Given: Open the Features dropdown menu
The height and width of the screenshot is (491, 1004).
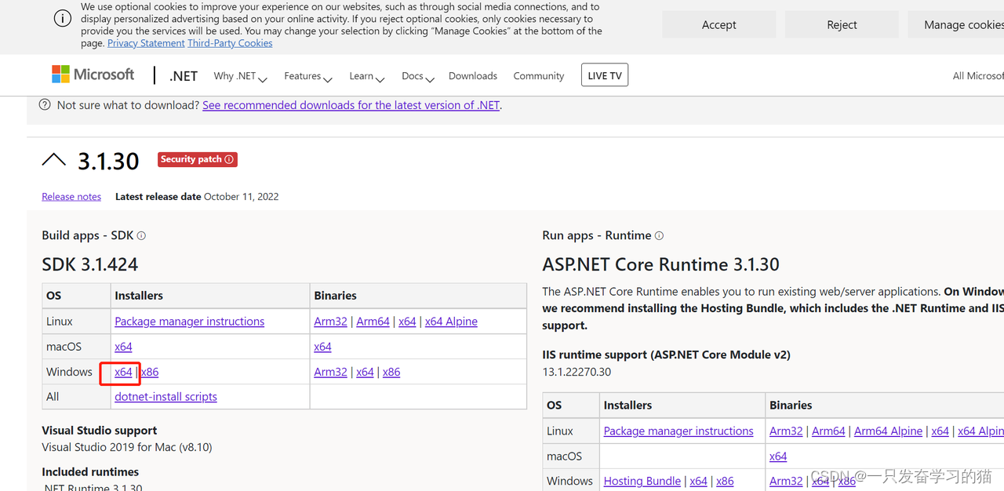Looking at the screenshot, I should coord(307,76).
